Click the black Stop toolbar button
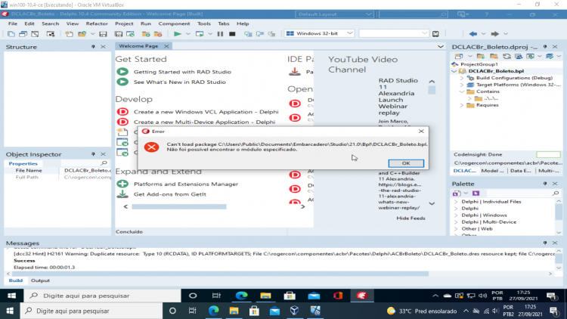The width and height of the screenshot is (567, 319). 232,33
